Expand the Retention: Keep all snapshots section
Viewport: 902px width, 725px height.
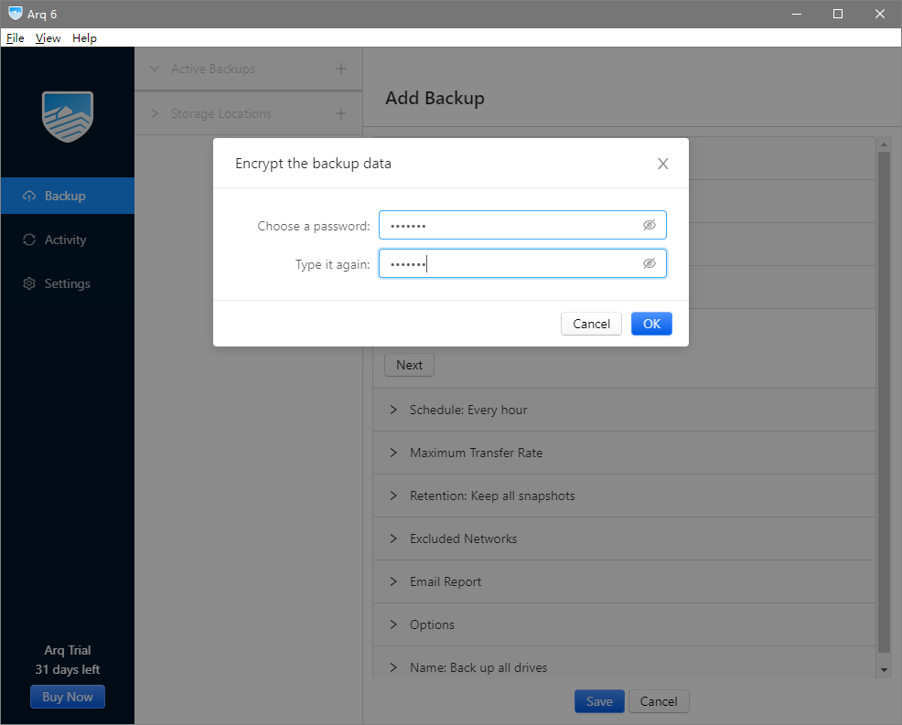coord(394,496)
